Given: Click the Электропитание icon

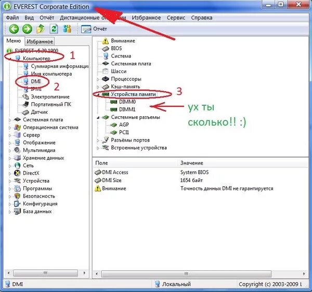Looking at the screenshot, I should point(25,96).
